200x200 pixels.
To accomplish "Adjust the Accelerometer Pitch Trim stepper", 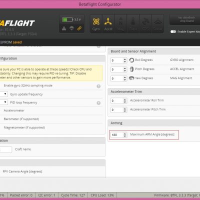I will pyautogui.click(x=125, y=109).
